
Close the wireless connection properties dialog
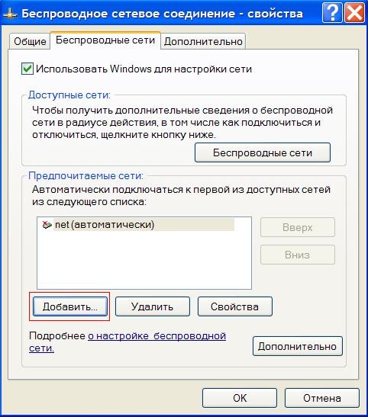pyautogui.click(x=354, y=12)
